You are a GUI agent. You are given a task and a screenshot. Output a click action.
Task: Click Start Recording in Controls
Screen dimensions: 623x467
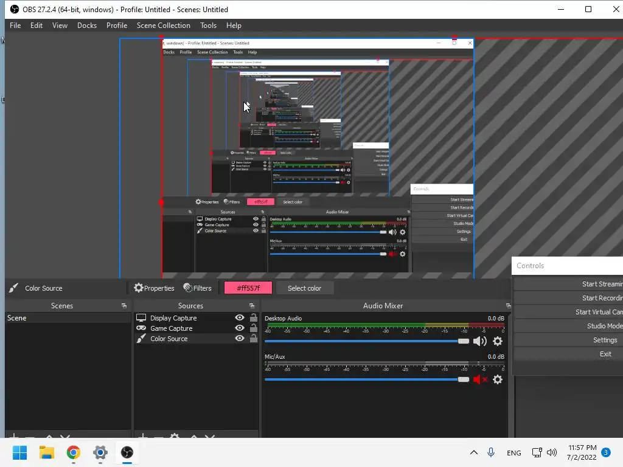click(x=569, y=298)
